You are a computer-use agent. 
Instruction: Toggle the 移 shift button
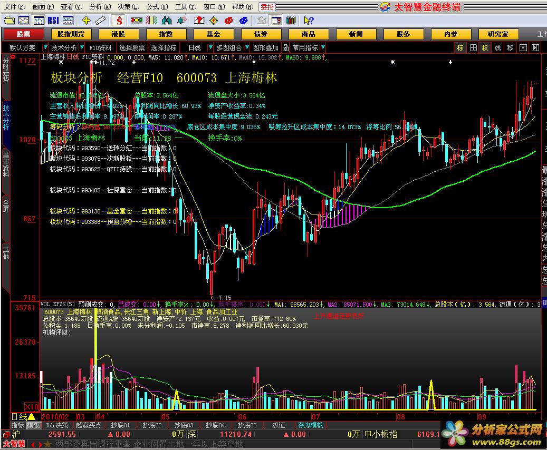511,48
